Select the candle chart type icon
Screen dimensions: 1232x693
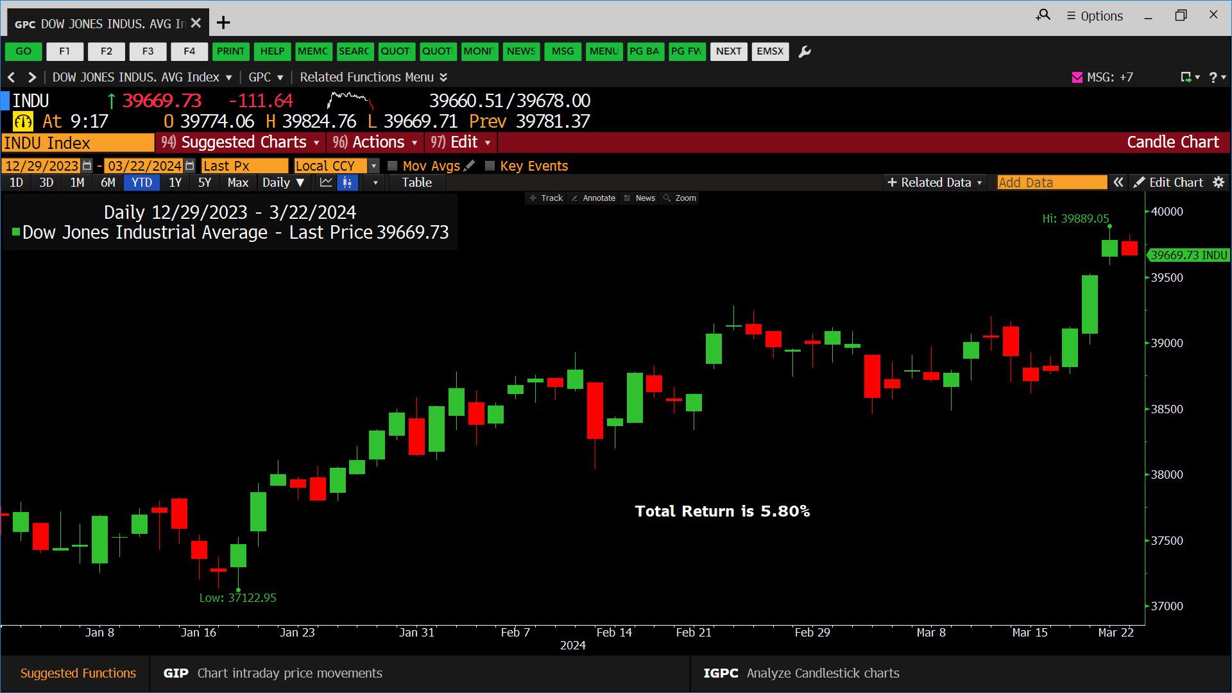pyautogui.click(x=347, y=182)
